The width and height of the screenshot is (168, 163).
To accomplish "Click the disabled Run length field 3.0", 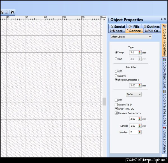I will click(x=134, y=59).
